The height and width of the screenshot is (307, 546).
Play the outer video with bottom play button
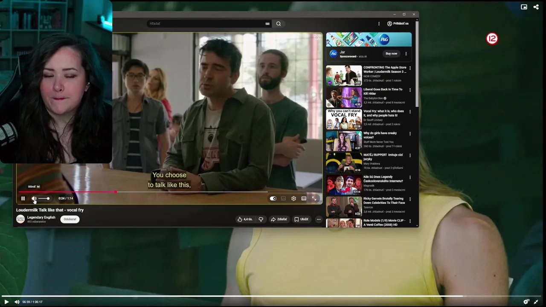coord(6,302)
